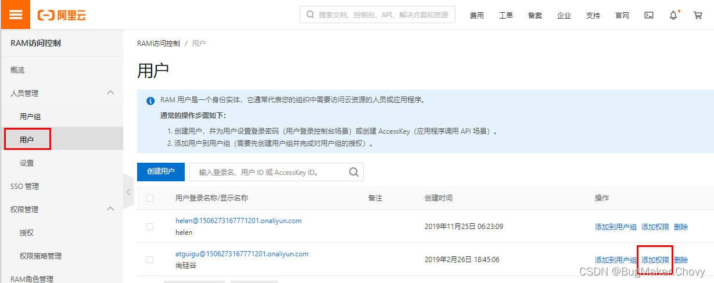Select 用户 in the sidebar
Image resolution: width=714 pixels, height=283 pixels.
click(27, 139)
